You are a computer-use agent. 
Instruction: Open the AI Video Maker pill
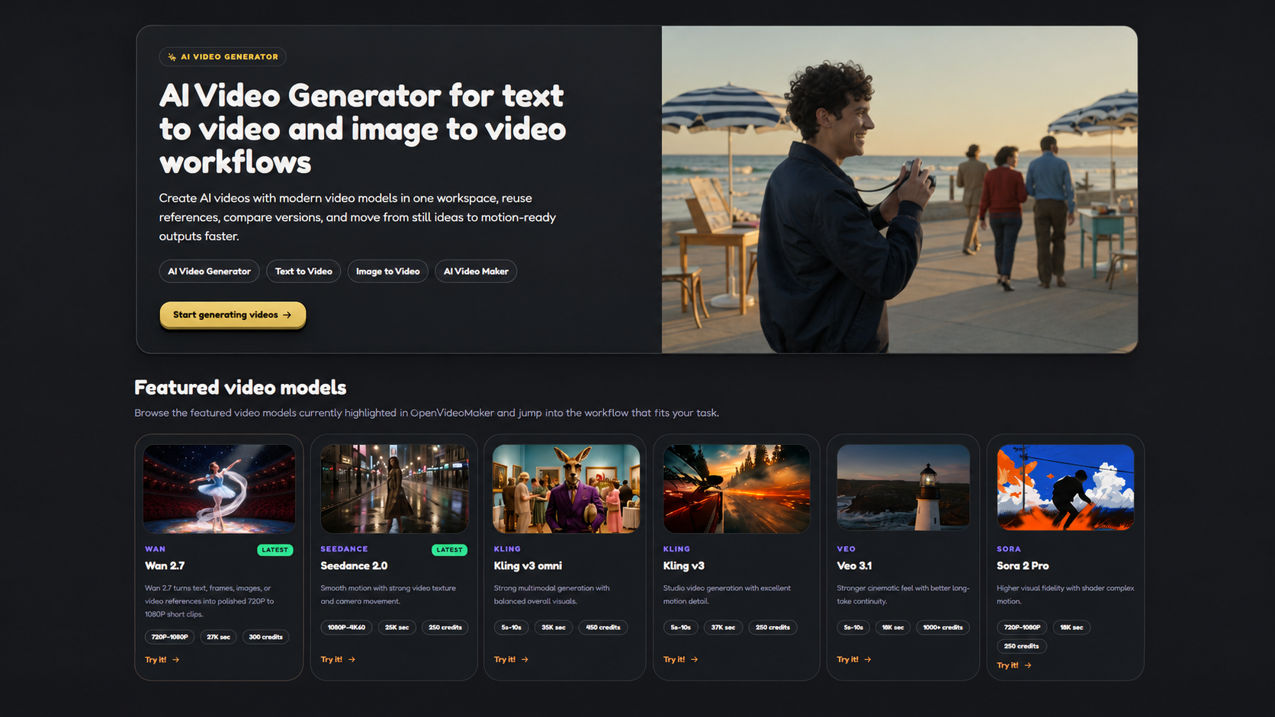tap(476, 271)
